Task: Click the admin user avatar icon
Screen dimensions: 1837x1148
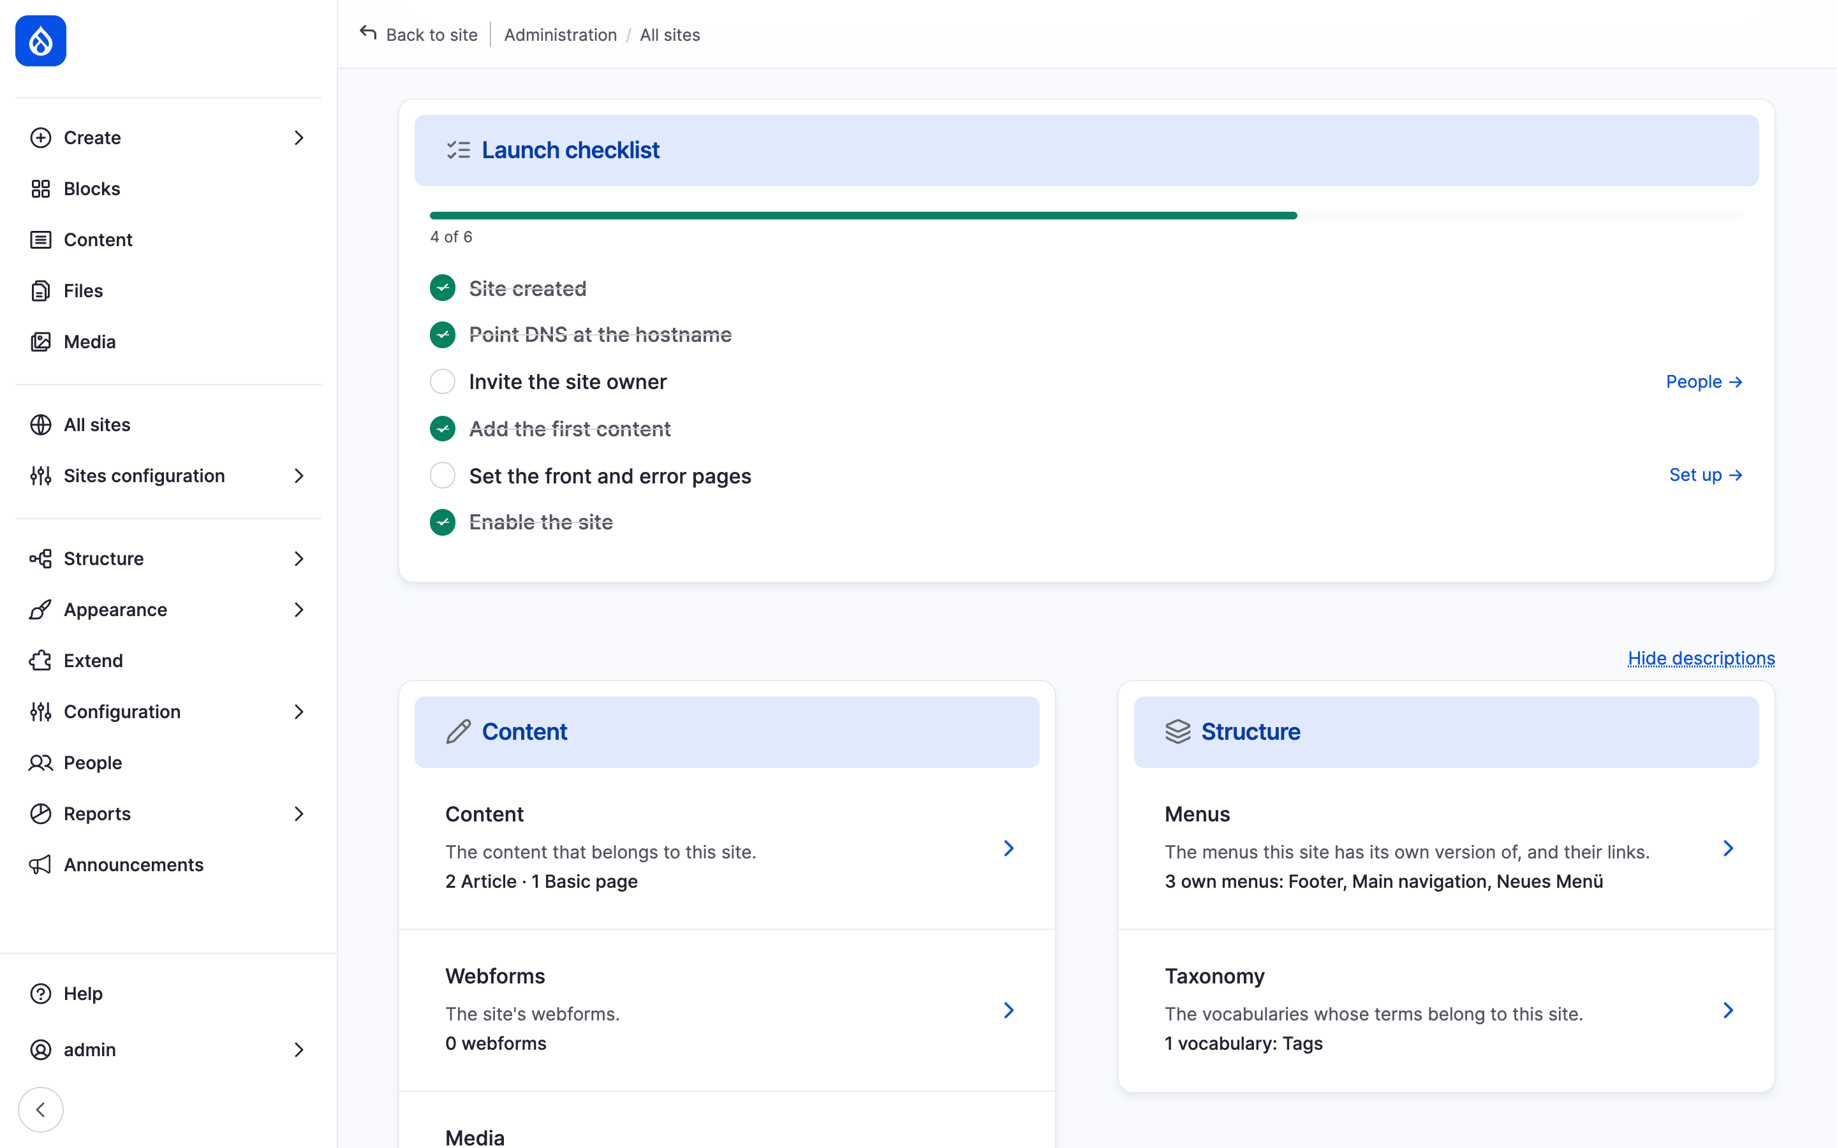Action: (41, 1049)
